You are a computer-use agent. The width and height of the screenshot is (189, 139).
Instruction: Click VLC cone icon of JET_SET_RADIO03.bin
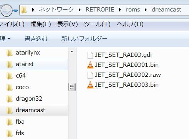(x=90, y=85)
